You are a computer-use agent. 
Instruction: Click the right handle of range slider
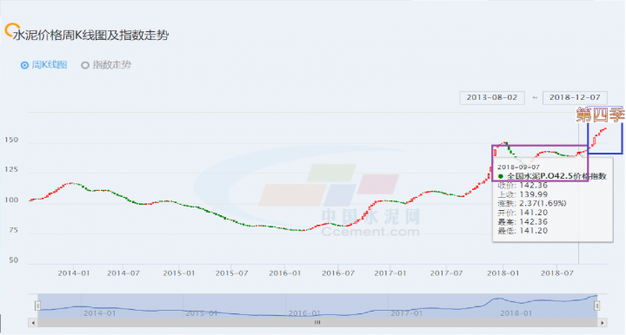596,305
